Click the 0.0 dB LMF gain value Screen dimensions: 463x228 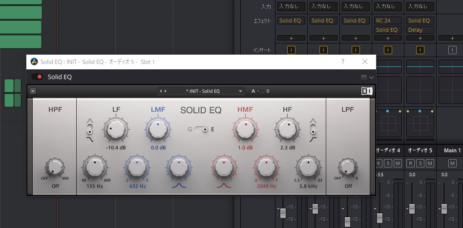pyautogui.click(x=158, y=147)
